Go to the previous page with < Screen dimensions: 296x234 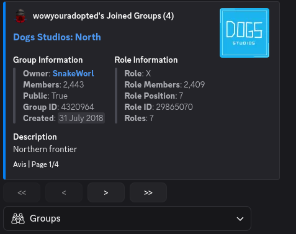64,192
